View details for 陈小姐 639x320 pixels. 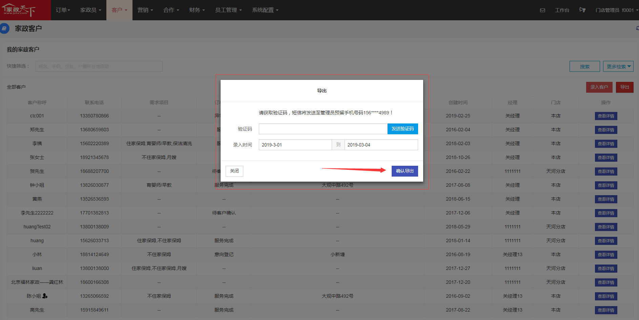click(x=606, y=296)
